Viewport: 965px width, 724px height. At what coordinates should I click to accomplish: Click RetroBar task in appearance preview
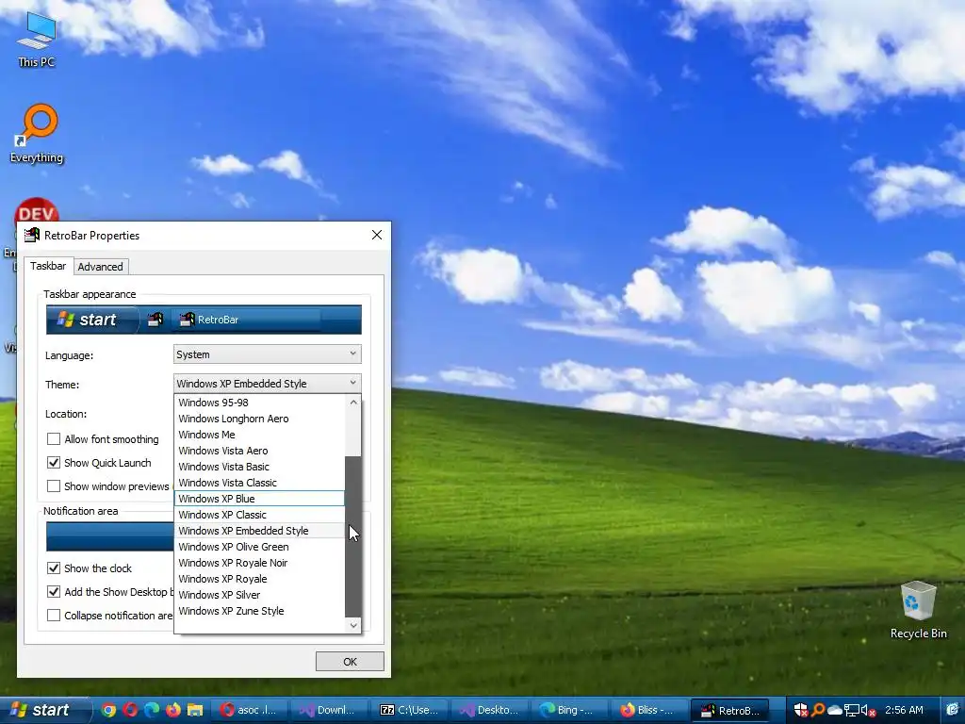coord(246,319)
